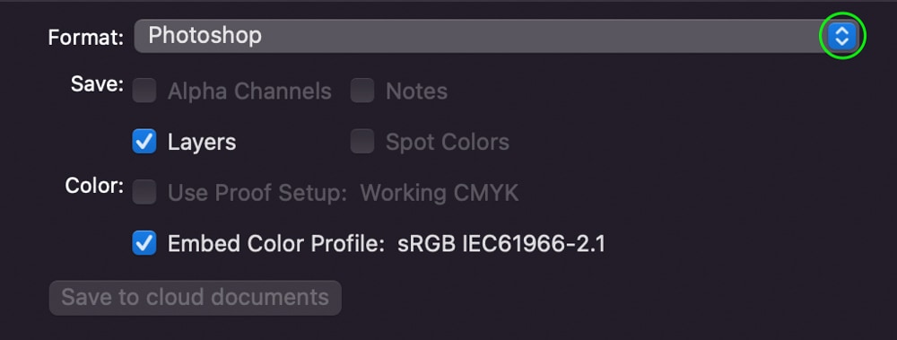
Task: Click the Layers label text
Action: (201, 143)
